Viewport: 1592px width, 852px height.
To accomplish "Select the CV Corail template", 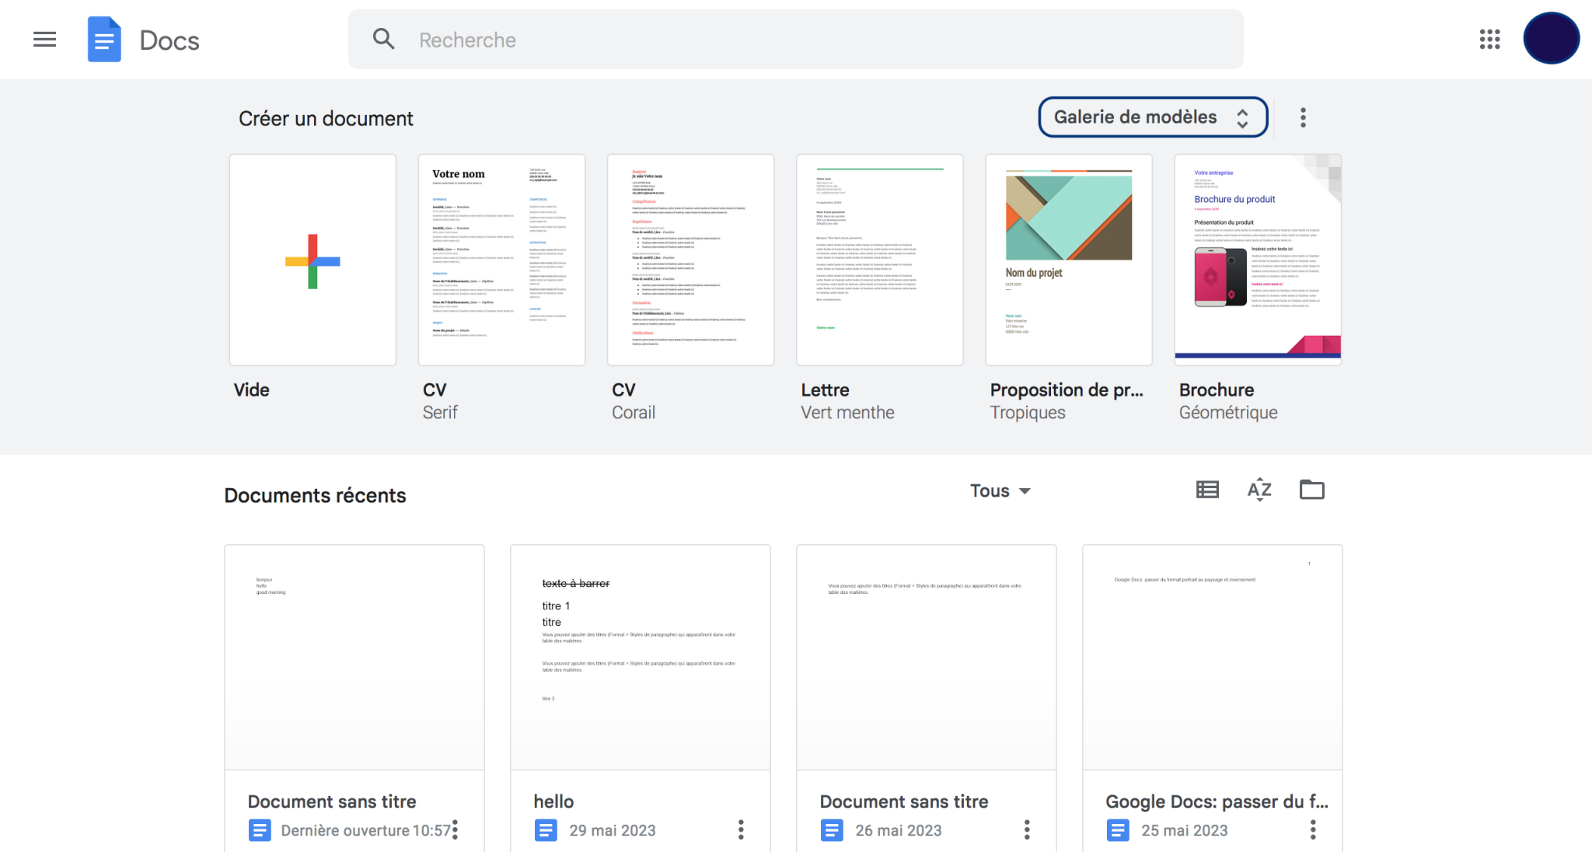I will (x=690, y=260).
